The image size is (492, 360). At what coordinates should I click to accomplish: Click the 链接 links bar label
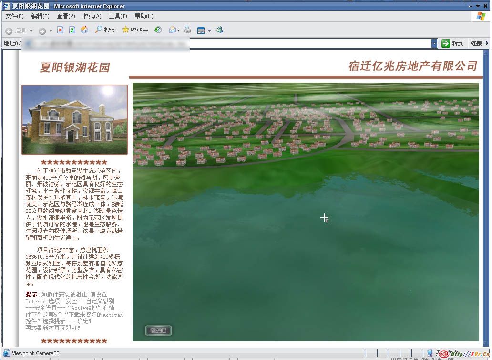[476, 43]
